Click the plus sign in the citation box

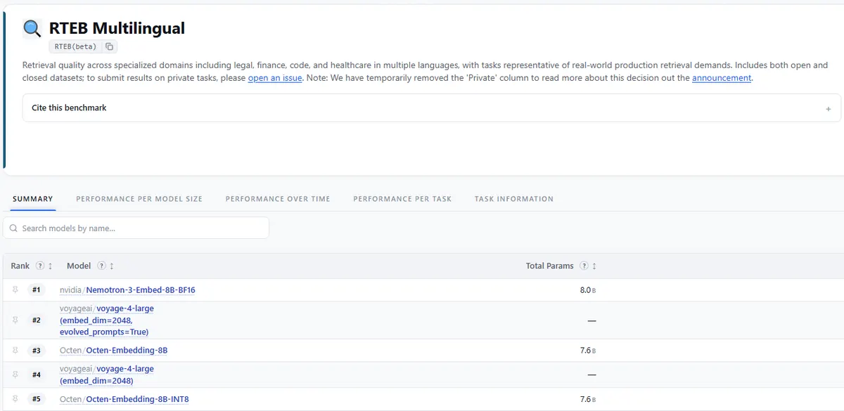point(828,109)
